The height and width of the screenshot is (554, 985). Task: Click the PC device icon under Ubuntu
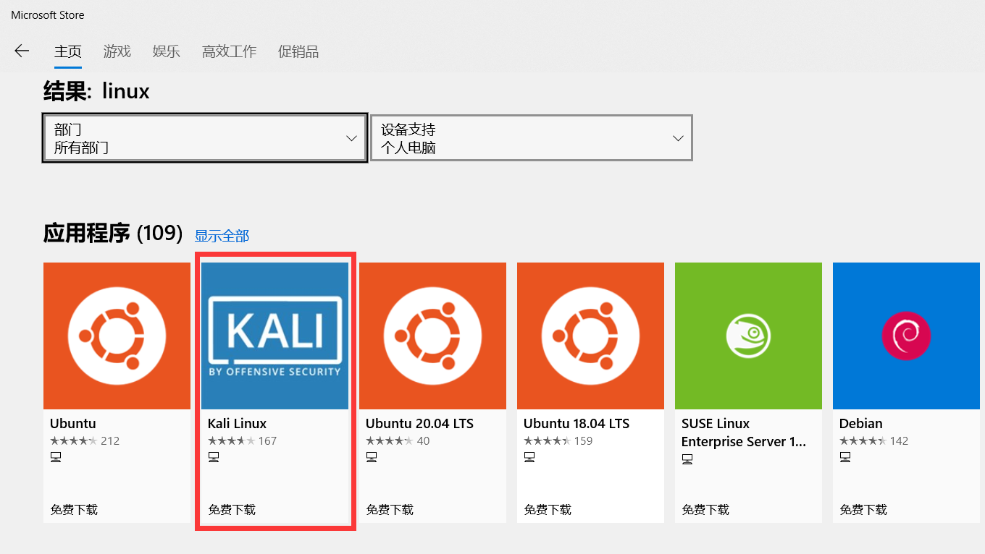(x=56, y=456)
